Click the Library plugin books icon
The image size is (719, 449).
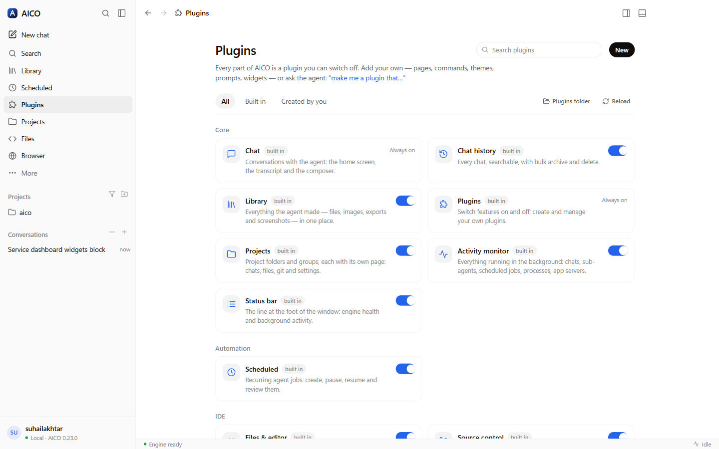(x=231, y=205)
